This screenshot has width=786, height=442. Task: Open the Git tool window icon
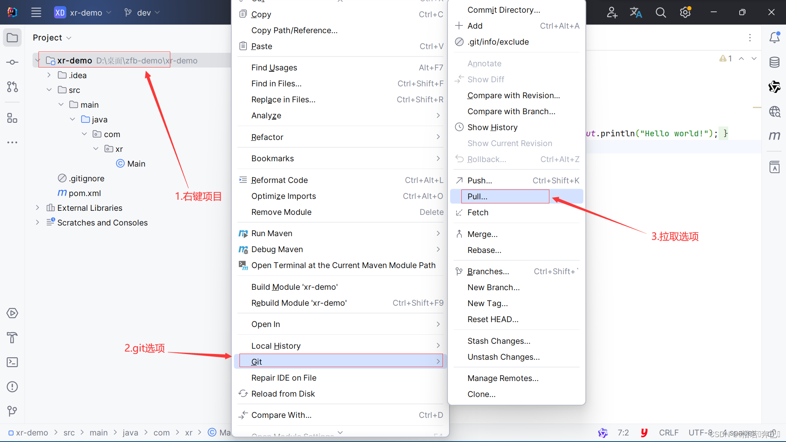pyautogui.click(x=12, y=411)
